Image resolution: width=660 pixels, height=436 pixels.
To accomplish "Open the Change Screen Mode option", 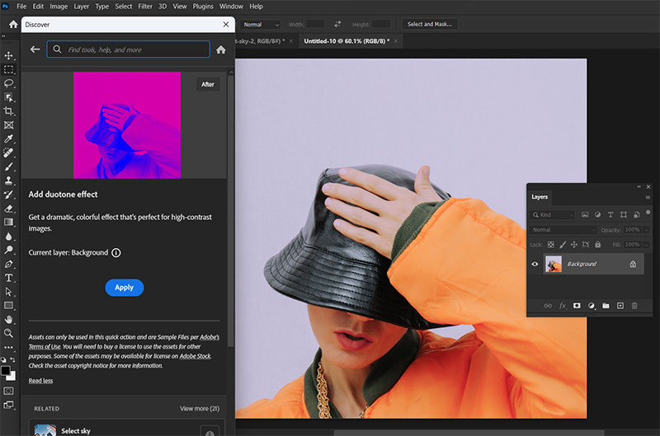I will (8, 405).
